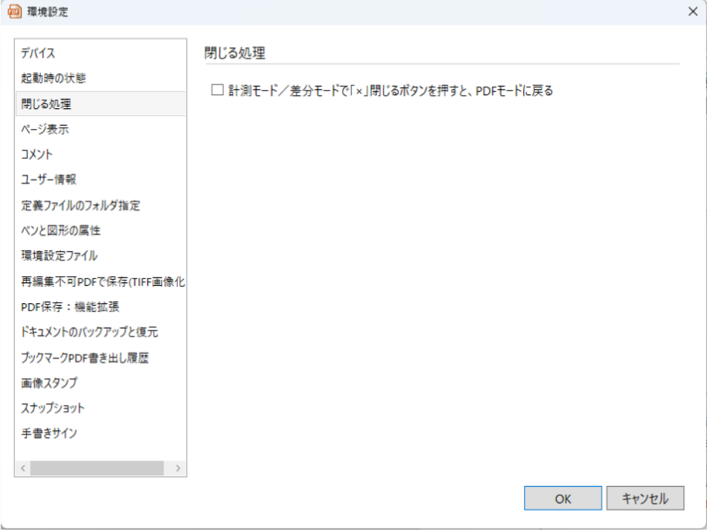This screenshot has width=707, height=530.
Task: Open 手書きサイン settings
Action: coord(49,434)
